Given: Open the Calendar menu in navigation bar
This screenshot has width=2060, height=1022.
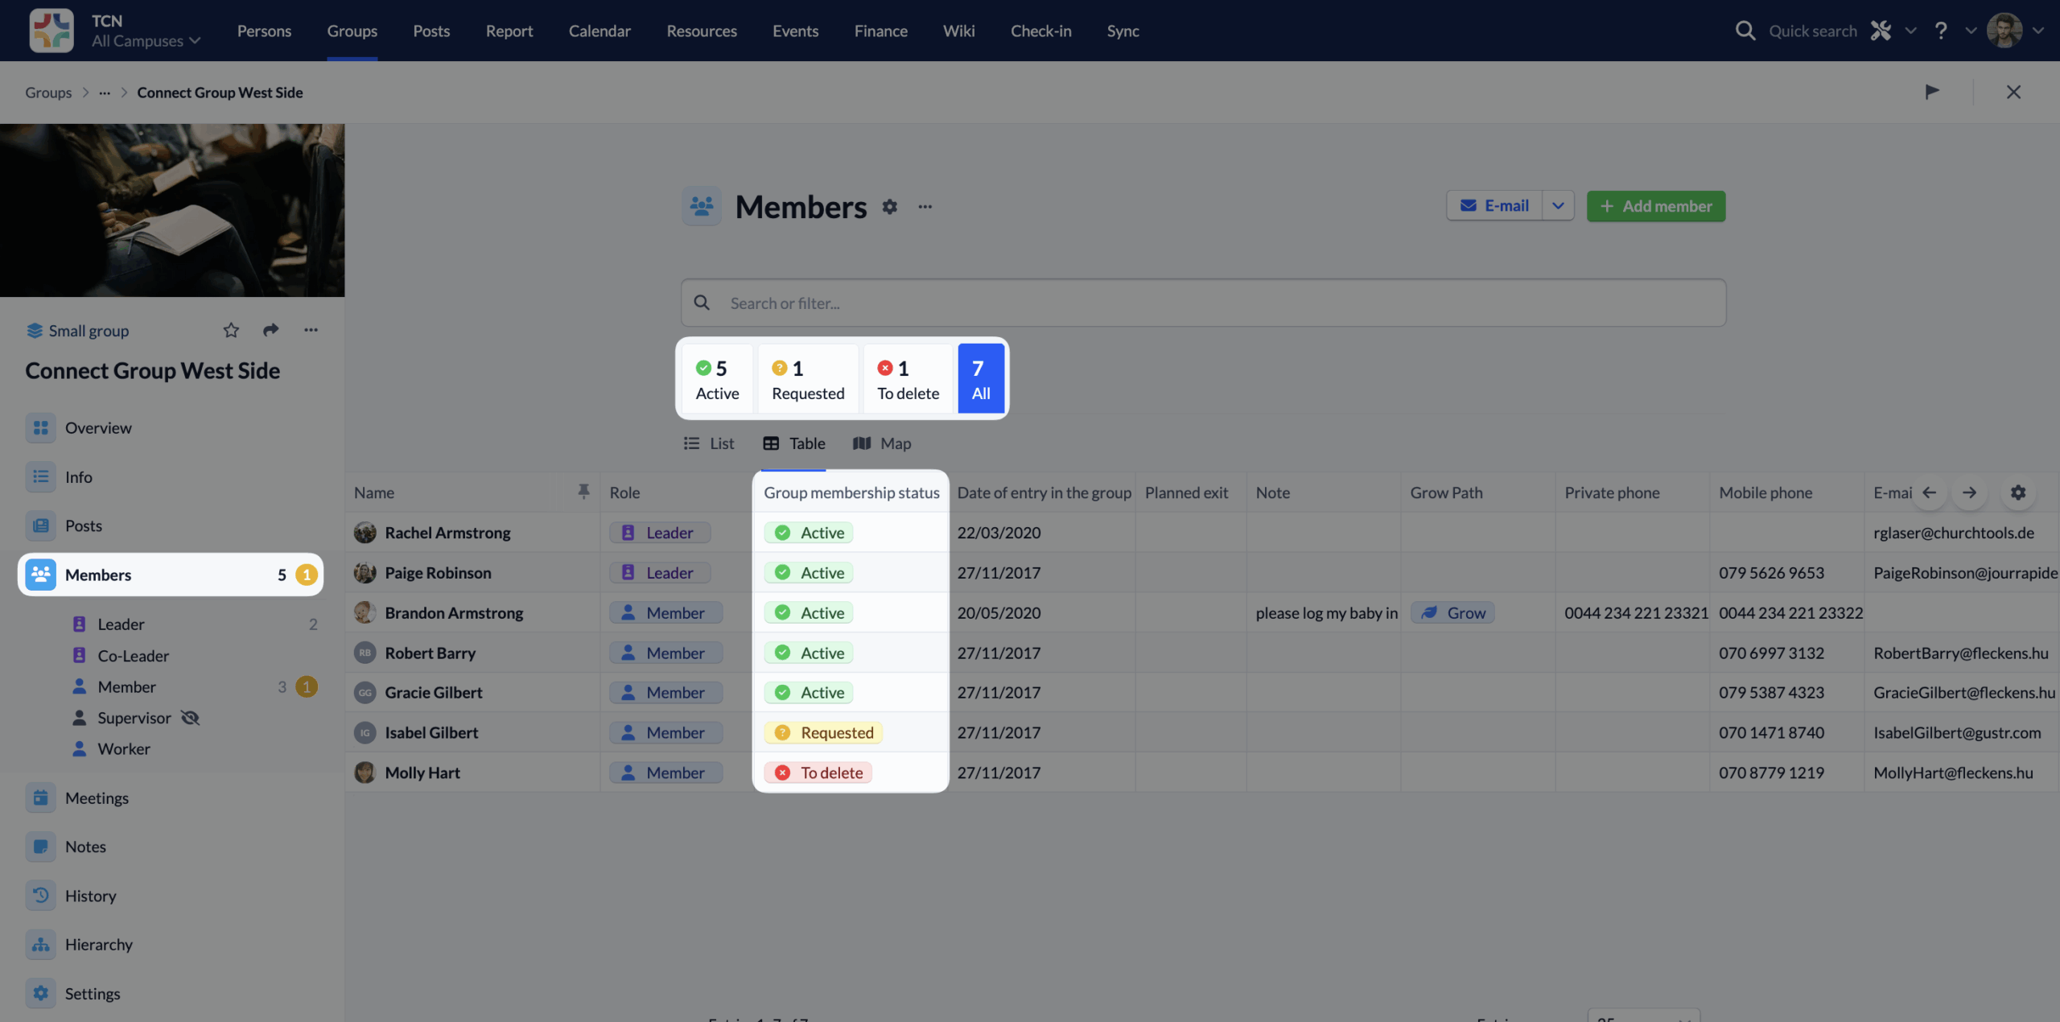Looking at the screenshot, I should tap(599, 31).
